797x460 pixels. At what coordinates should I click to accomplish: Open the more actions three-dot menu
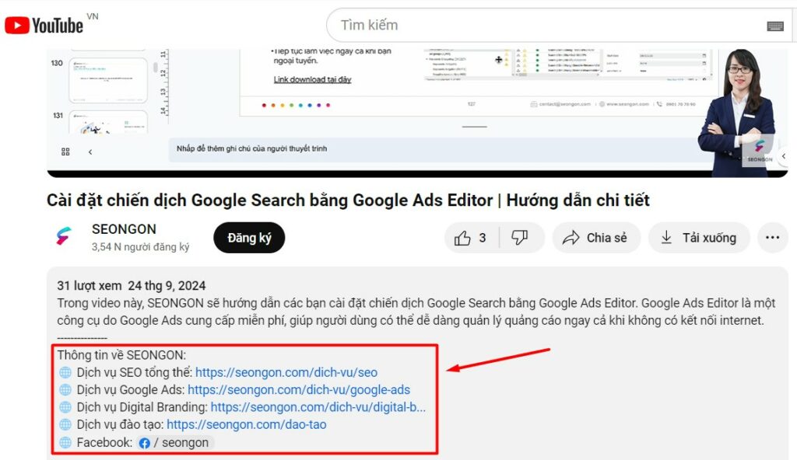tap(772, 238)
